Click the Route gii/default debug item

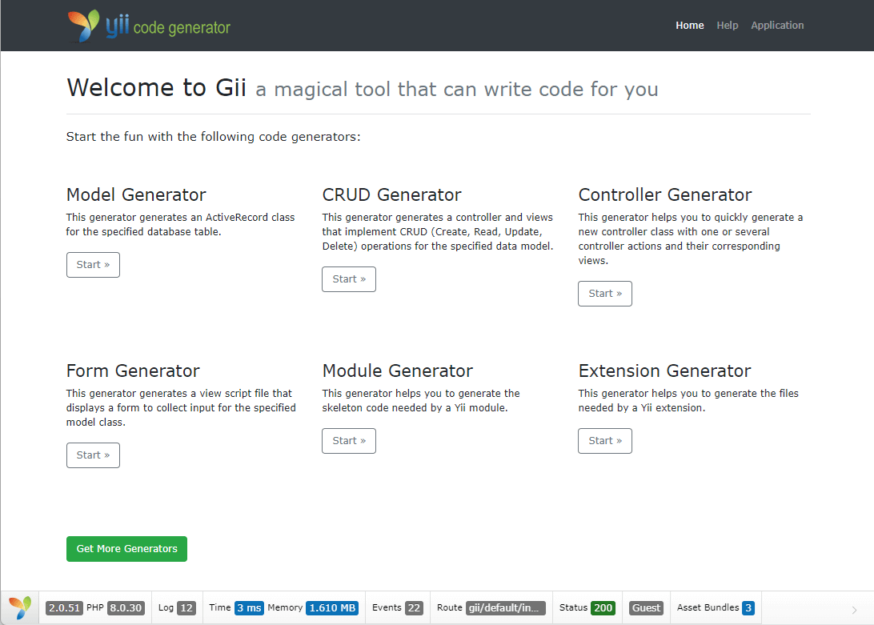tap(491, 608)
